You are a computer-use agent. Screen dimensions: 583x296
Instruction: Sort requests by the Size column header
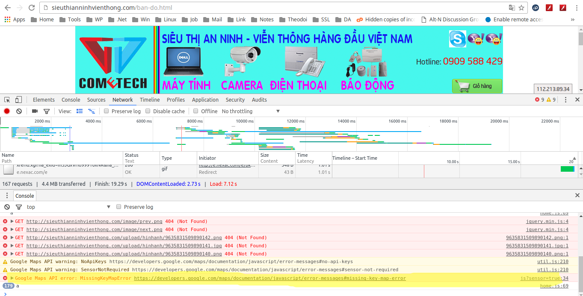click(x=277, y=158)
